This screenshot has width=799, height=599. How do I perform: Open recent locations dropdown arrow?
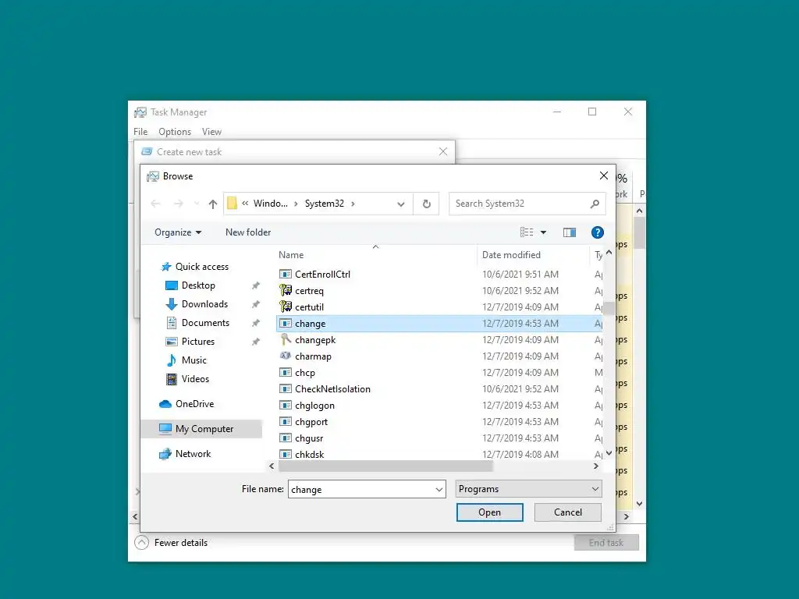(196, 204)
